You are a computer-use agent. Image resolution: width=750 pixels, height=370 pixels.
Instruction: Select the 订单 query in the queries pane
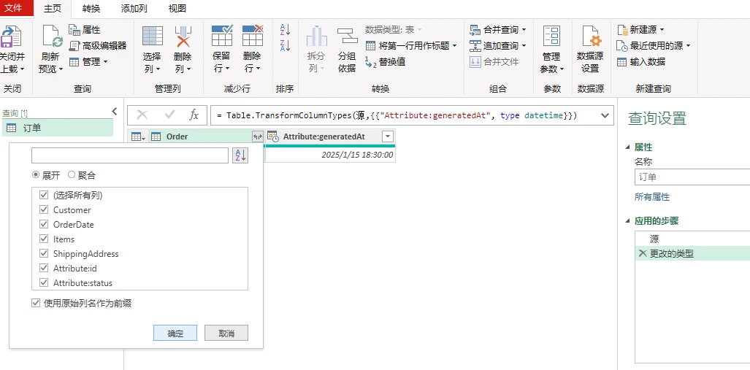(58, 128)
